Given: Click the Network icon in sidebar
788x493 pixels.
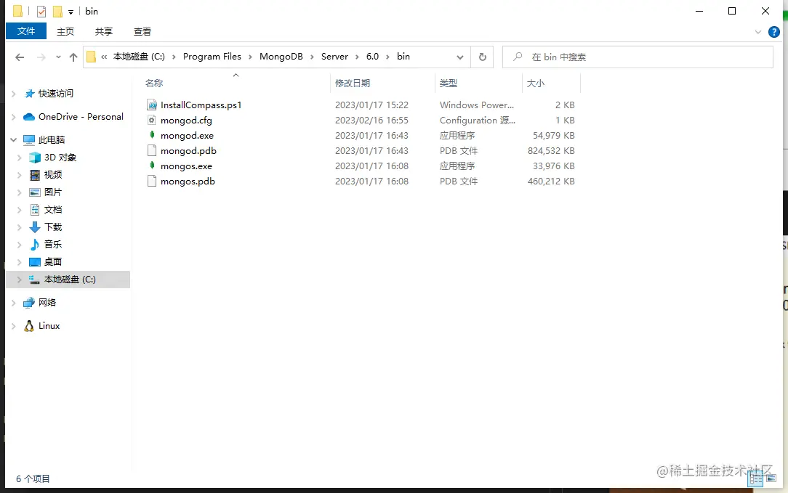Looking at the screenshot, I should tap(29, 302).
